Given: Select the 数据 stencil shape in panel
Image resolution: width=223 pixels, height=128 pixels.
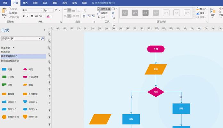Looking at the screenshot, I should click(25, 85).
